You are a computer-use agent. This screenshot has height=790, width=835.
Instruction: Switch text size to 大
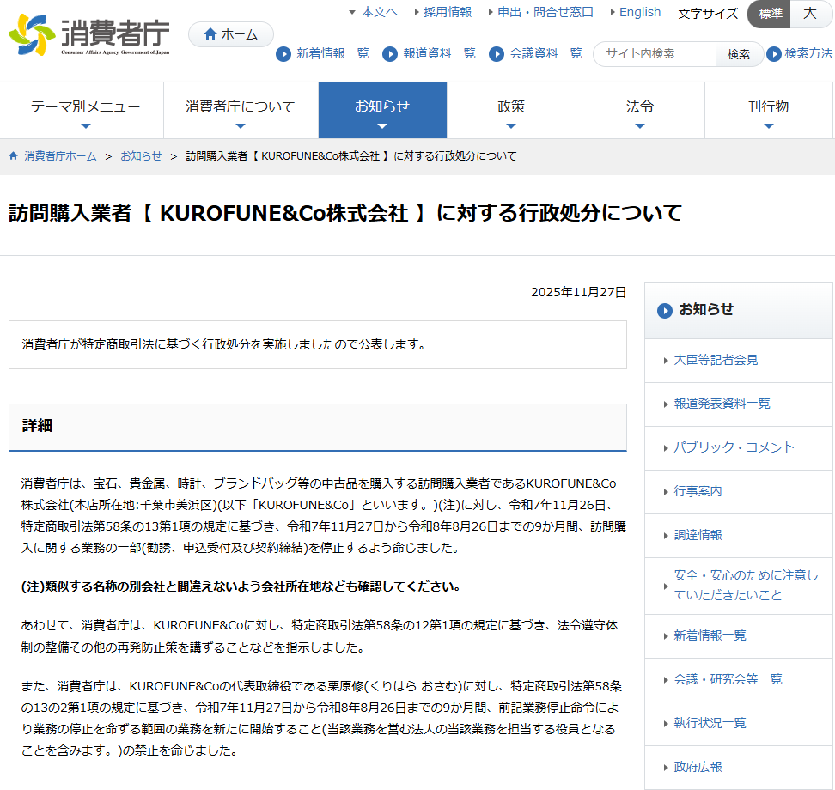coord(809,14)
